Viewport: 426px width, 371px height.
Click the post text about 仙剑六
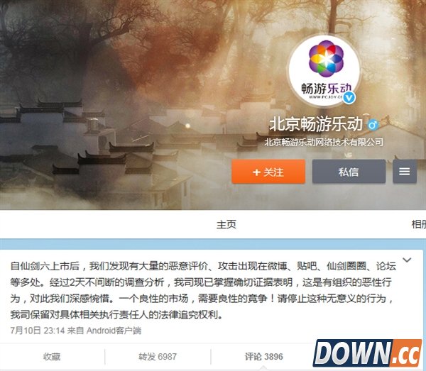coord(203,290)
